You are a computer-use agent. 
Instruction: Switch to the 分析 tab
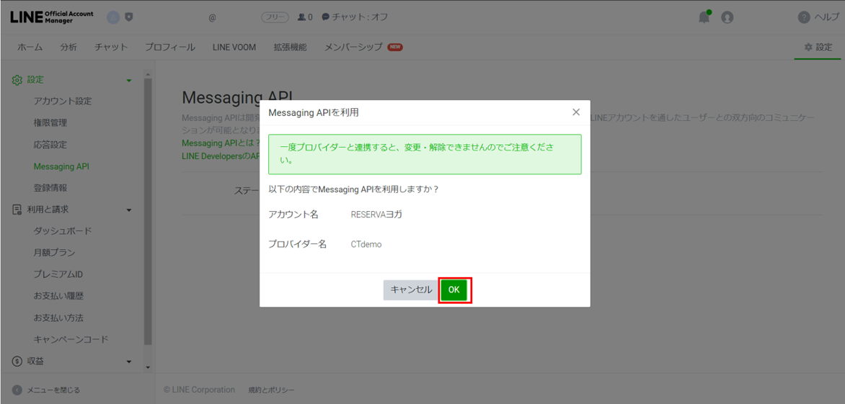[x=68, y=48]
